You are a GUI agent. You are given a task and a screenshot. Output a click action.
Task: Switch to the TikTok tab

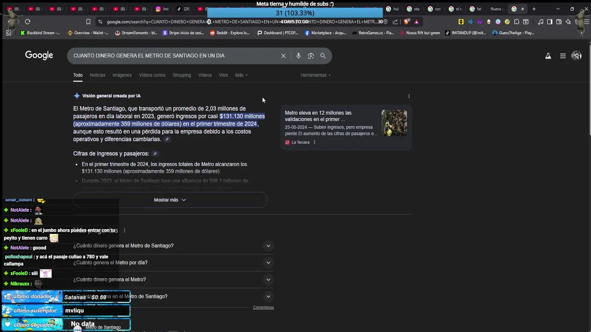coord(183,9)
